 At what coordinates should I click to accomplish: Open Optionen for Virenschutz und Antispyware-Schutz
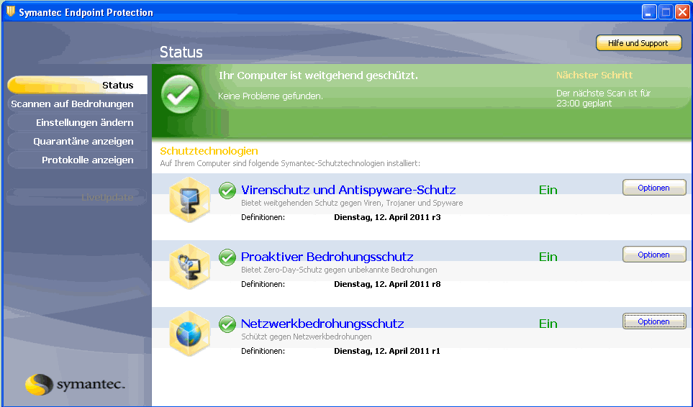(654, 188)
